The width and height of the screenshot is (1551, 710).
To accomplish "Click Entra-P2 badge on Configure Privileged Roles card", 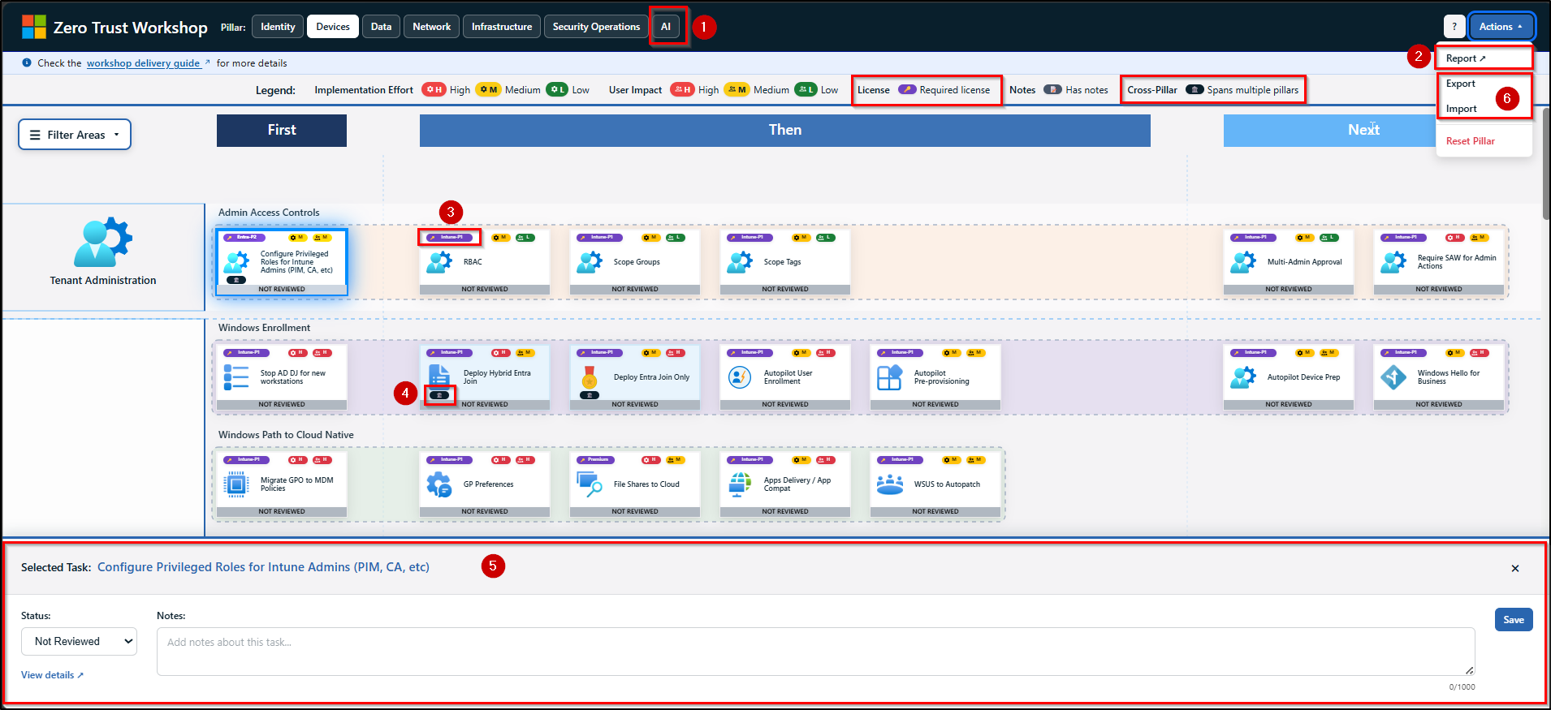I will tap(244, 238).
